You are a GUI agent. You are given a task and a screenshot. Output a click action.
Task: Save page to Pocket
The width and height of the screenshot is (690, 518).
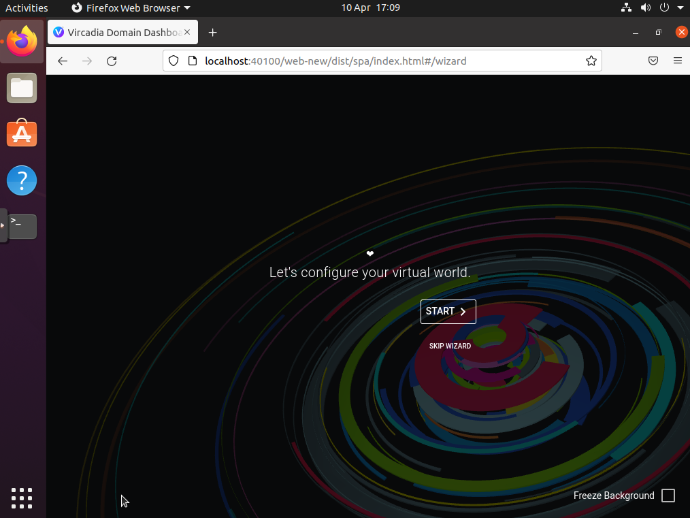tap(653, 61)
